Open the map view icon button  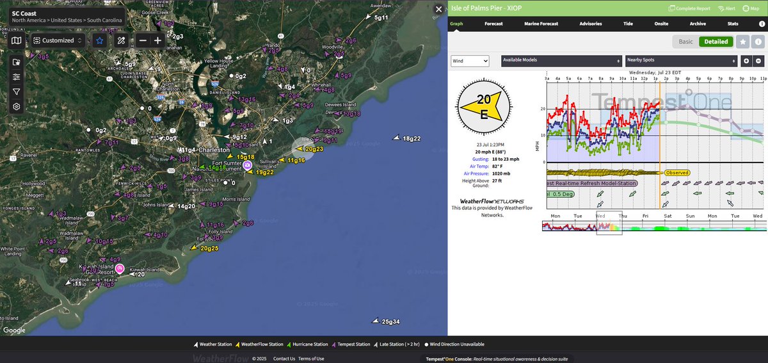(x=17, y=40)
